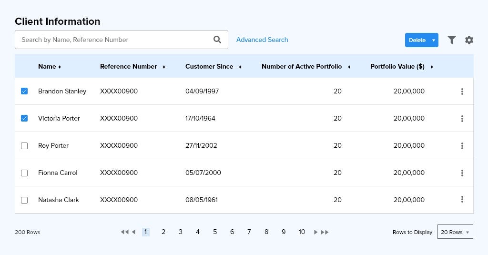The image size is (488, 255).
Task: Click Portfolio Value ($) column header
Action: tap(397, 66)
